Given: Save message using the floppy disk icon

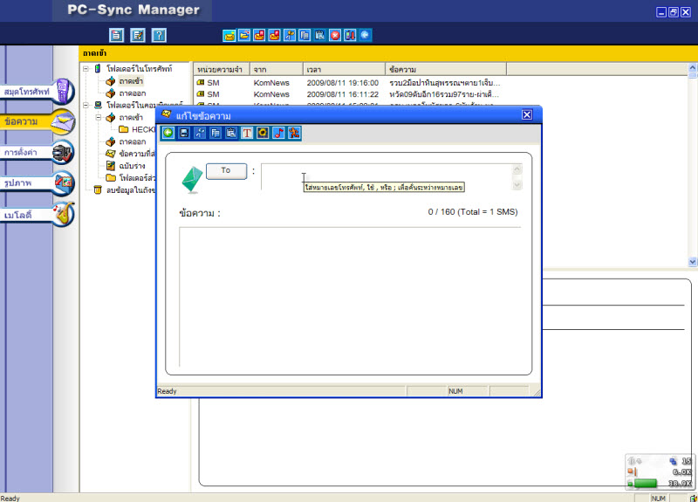Looking at the screenshot, I should pos(184,133).
